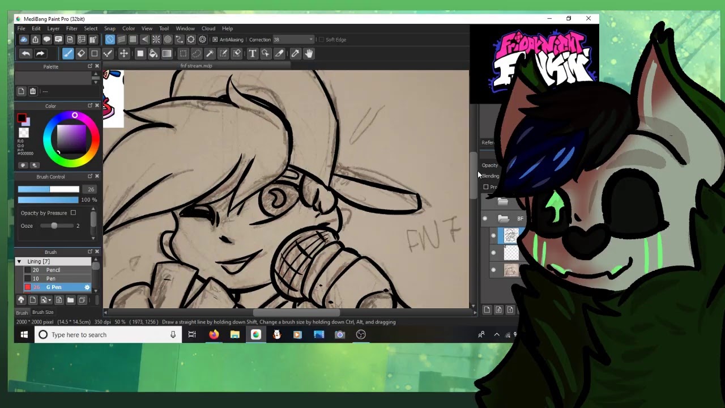Redo the last action
The height and width of the screenshot is (408, 725).
coord(40,53)
